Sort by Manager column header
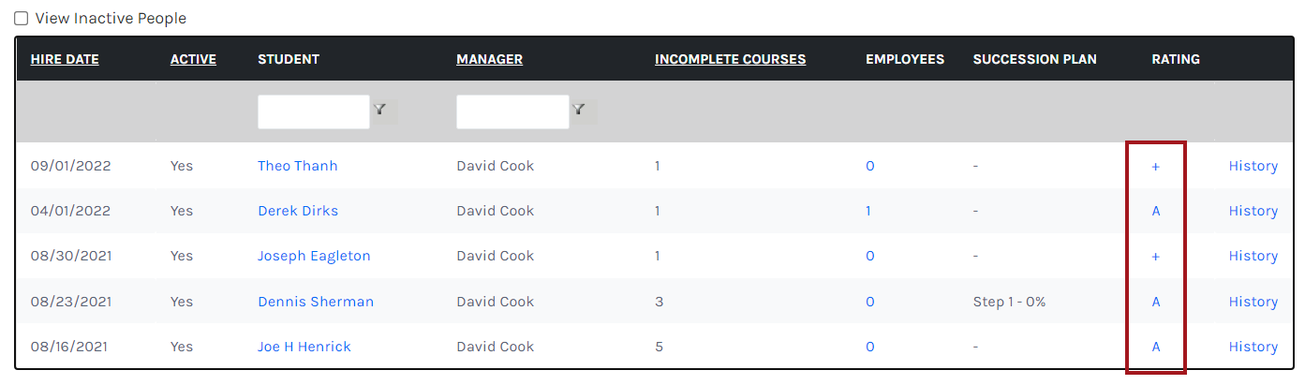The image size is (1305, 385). 489,59
